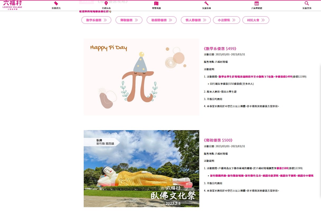Jump to the 村民大會 section
Image resolution: width=321 pixels, height=211 pixels.
click(256, 20)
